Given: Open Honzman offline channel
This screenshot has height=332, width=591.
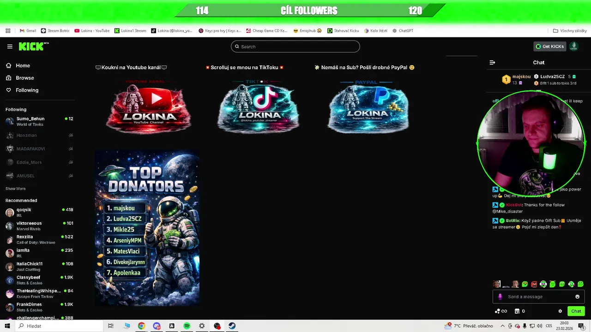Looking at the screenshot, I should click(x=39, y=135).
